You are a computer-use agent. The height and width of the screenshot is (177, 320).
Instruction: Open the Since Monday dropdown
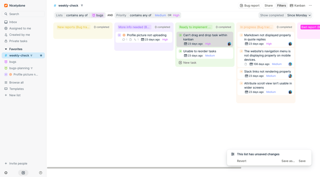click(299, 15)
